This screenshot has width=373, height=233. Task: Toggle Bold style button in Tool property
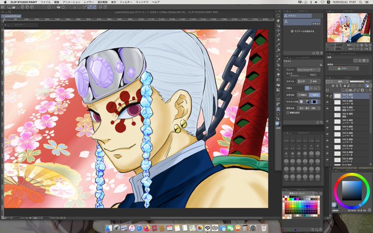(302, 81)
